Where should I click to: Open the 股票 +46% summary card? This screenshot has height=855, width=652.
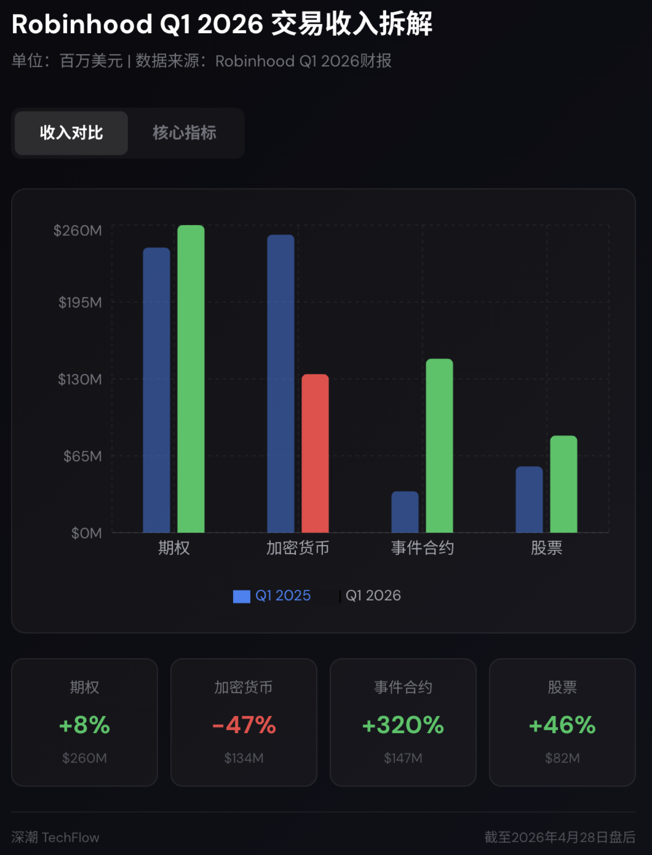562,722
